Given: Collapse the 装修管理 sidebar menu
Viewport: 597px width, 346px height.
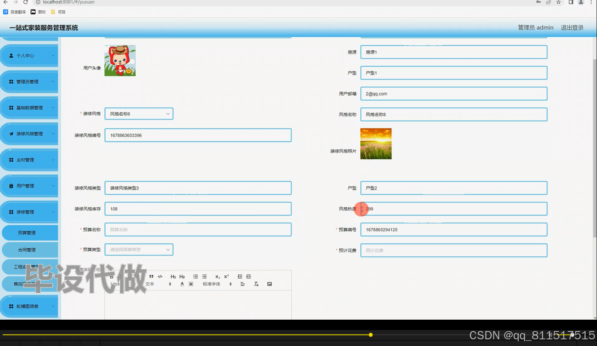Looking at the screenshot, I should pyautogui.click(x=29, y=212).
